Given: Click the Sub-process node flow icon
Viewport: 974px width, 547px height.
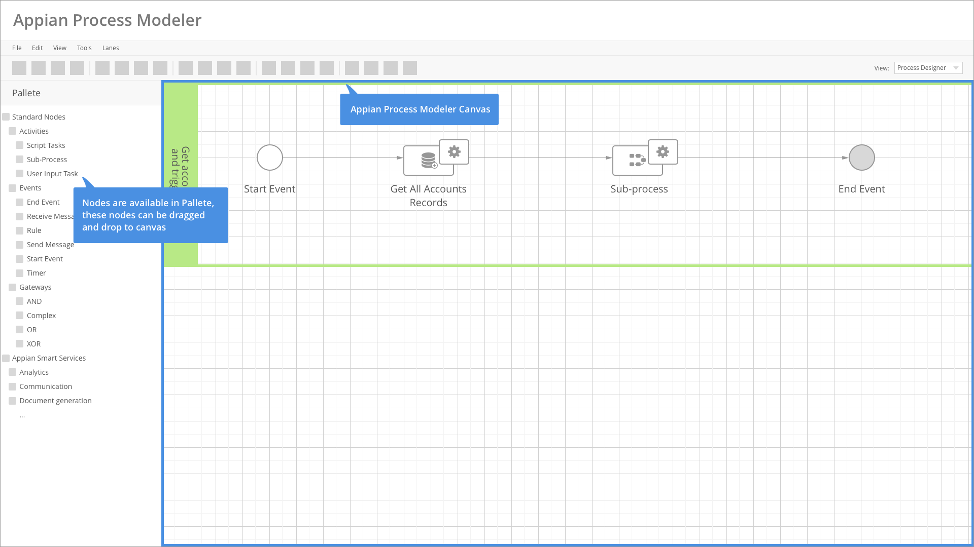Looking at the screenshot, I should (x=637, y=161).
